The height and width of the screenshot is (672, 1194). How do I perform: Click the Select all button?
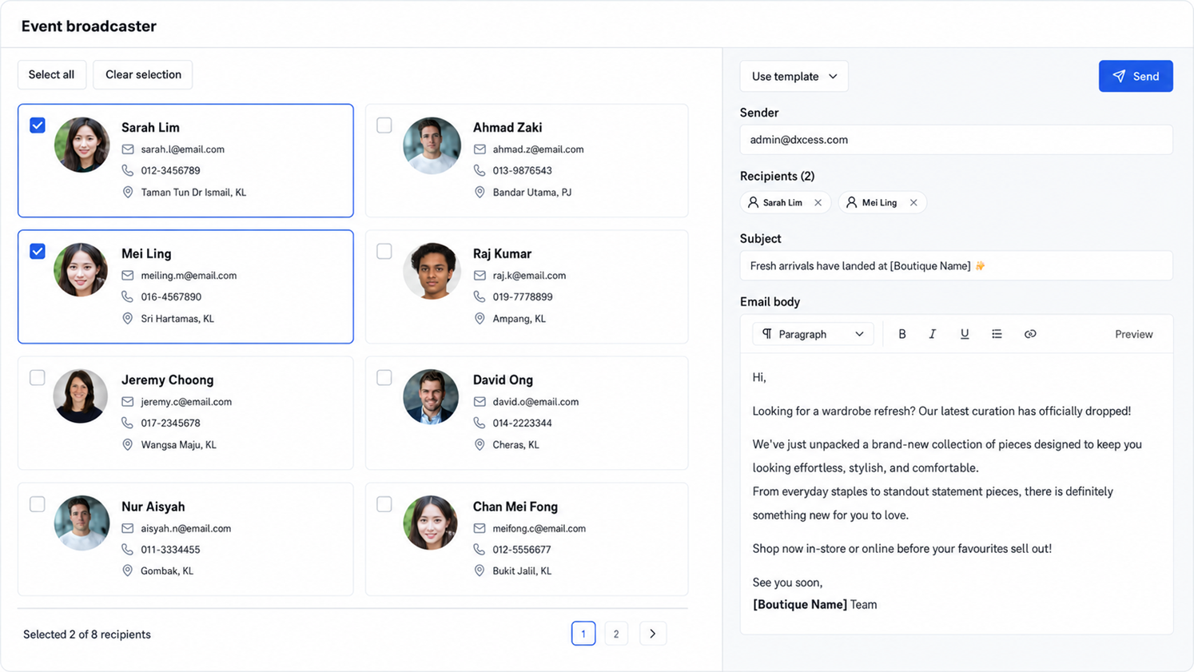coord(52,74)
